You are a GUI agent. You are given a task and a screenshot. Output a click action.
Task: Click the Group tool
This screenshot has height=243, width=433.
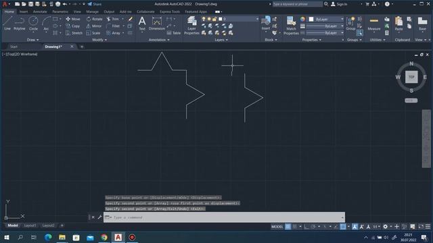pyautogui.click(x=350, y=23)
